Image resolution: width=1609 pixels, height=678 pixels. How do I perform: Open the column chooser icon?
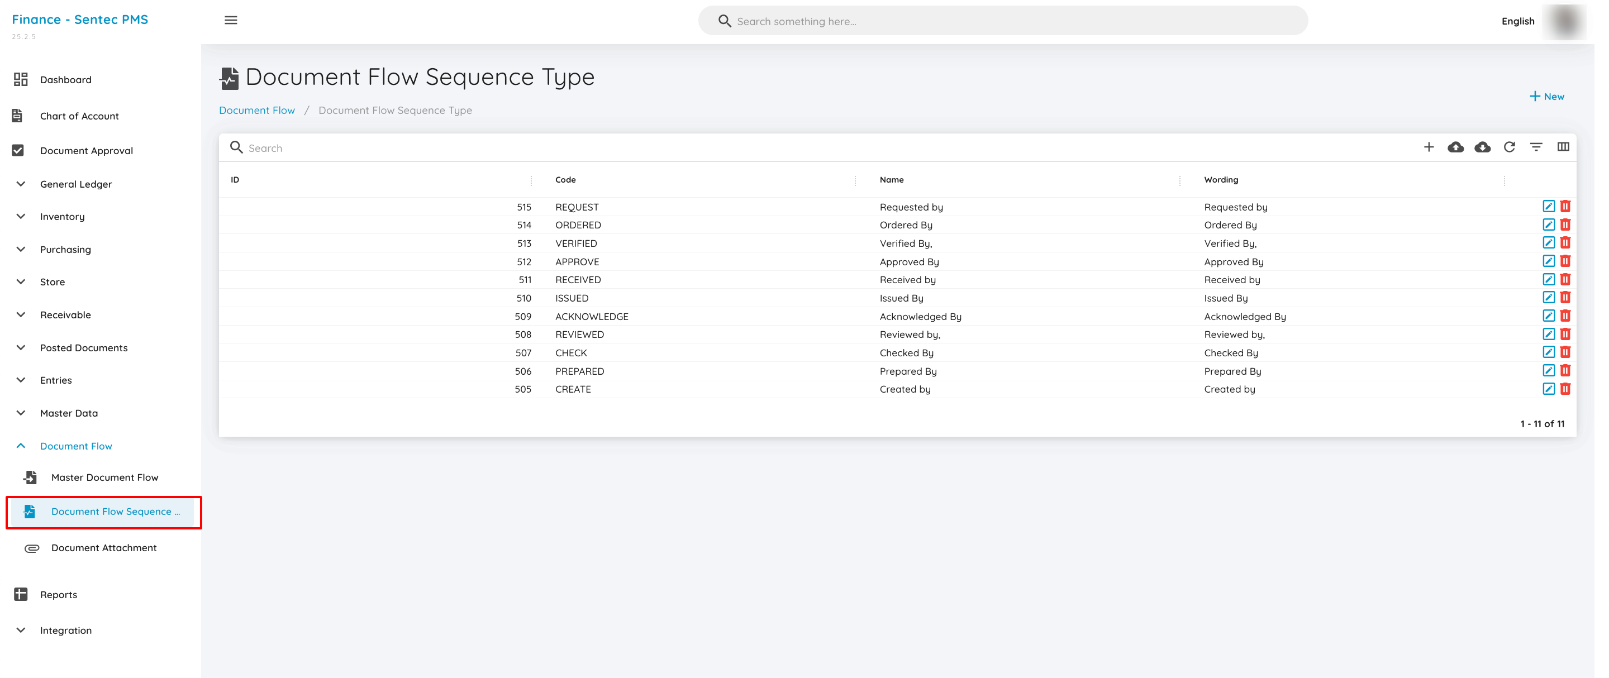point(1563,147)
